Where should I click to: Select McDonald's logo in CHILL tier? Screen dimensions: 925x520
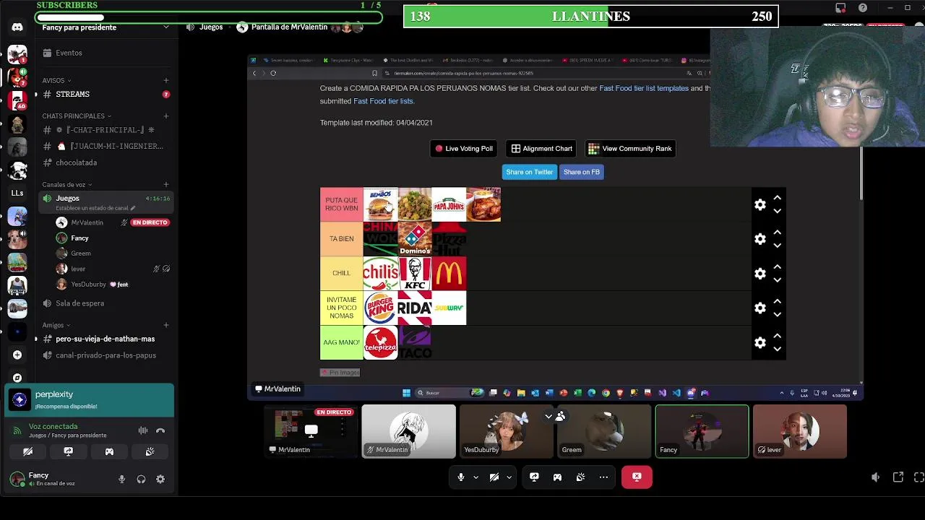[x=449, y=274]
